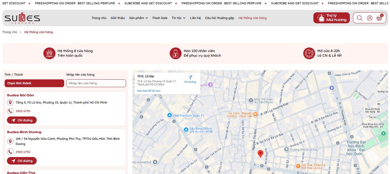
Task: Click Gấu Bông Online map marker
Action: 186,130
